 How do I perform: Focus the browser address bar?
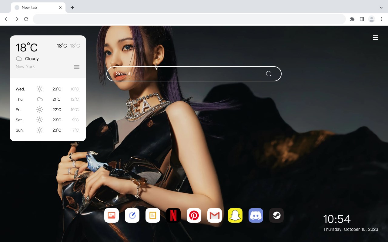coord(189,19)
